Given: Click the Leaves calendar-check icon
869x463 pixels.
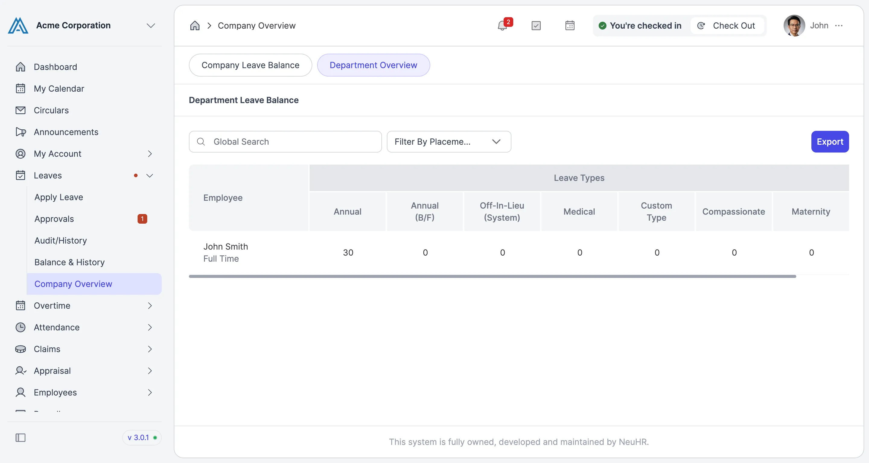Looking at the screenshot, I should pos(21,175).
